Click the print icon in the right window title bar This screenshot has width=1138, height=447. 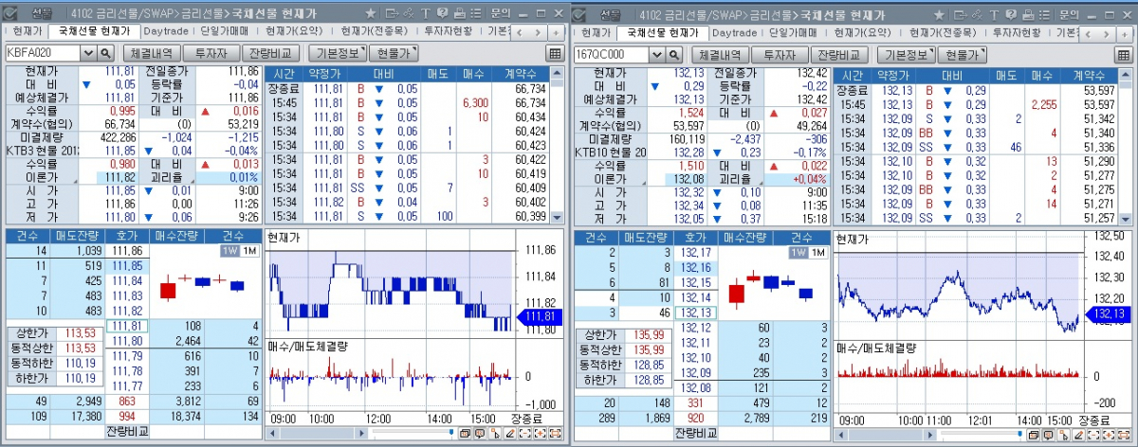coord(1028,14)
